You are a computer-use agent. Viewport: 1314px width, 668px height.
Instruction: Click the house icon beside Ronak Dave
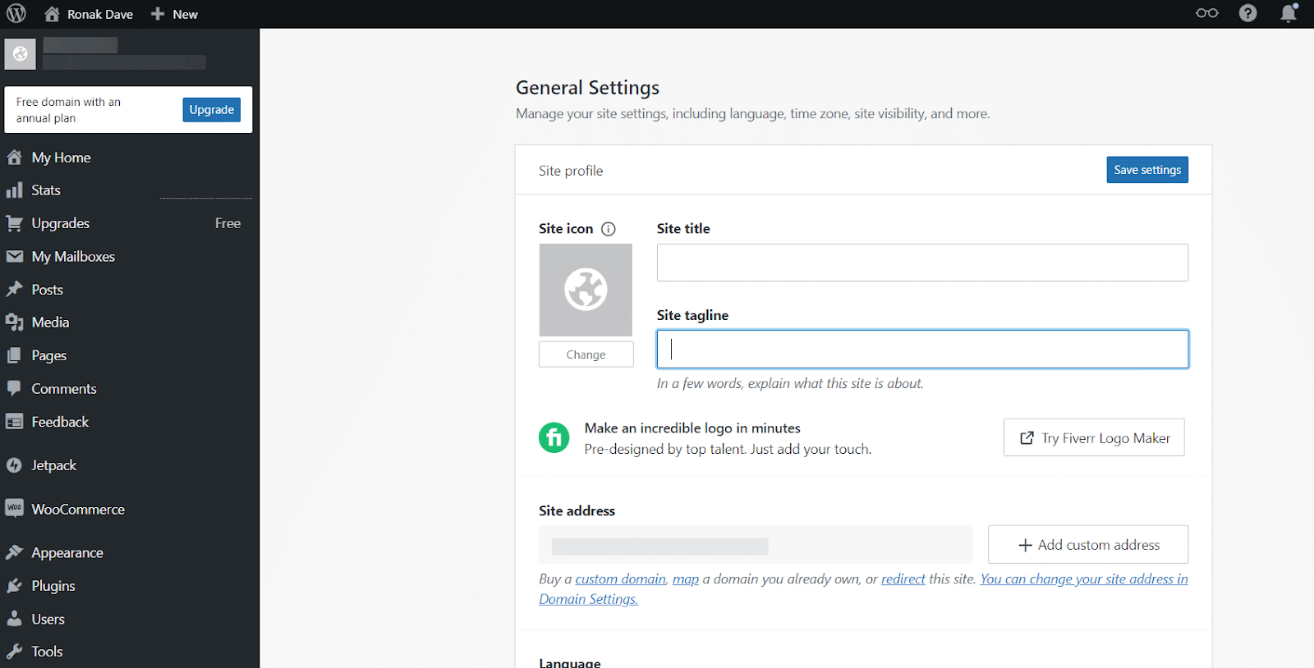52,14
